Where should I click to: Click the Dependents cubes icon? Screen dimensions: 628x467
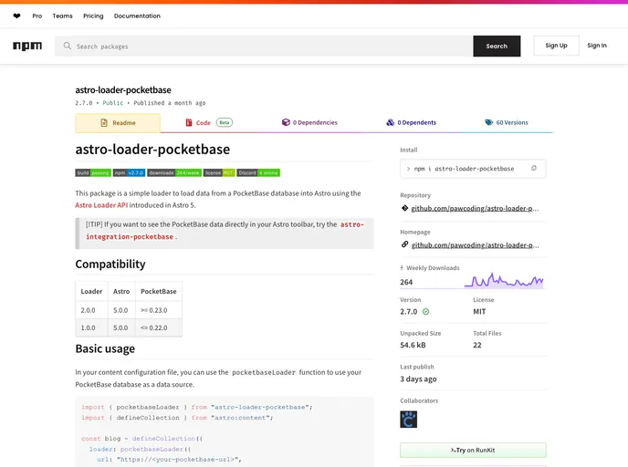click(390, 122)
